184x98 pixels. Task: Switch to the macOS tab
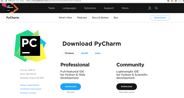click(x=85, y=53)
